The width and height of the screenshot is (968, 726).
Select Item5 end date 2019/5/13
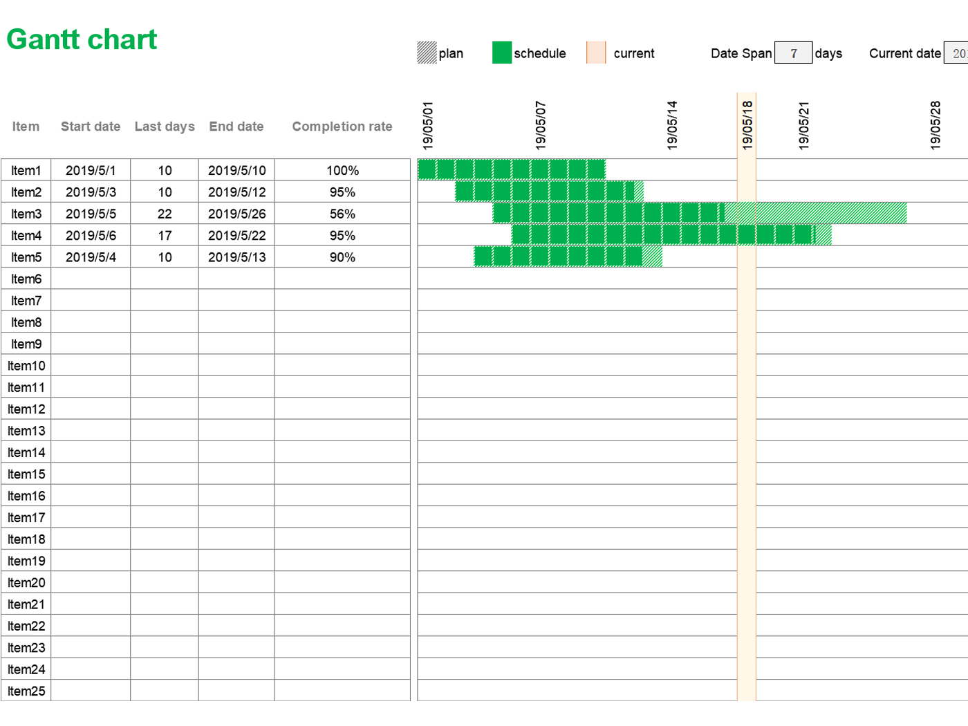point(236,257)
